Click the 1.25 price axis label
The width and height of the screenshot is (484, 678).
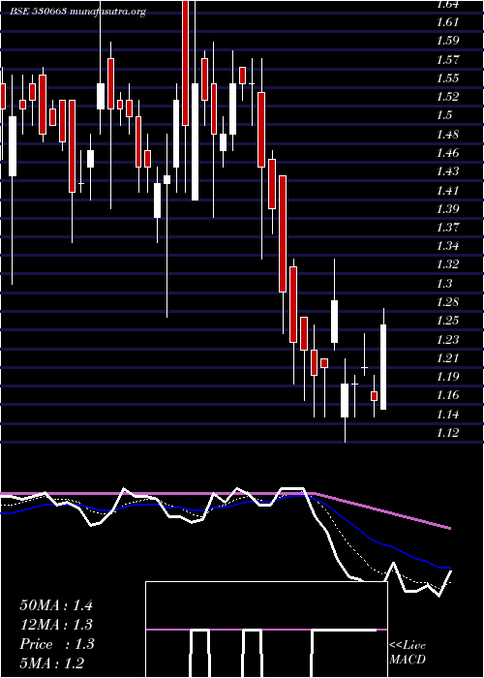tap(447, 321)
